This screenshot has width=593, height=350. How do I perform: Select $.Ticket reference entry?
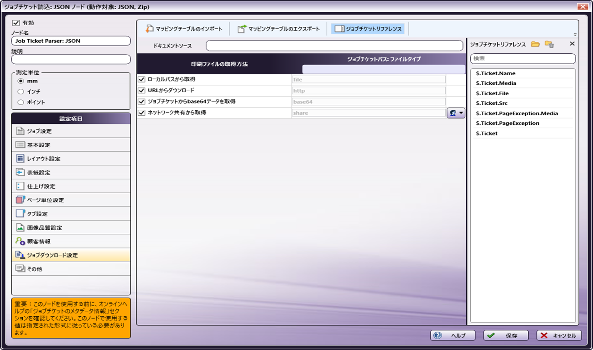click(522, 134)
